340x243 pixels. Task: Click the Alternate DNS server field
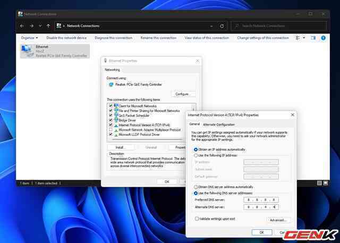coord(261,207)
